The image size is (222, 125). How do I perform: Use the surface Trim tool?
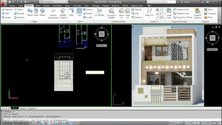79,12
